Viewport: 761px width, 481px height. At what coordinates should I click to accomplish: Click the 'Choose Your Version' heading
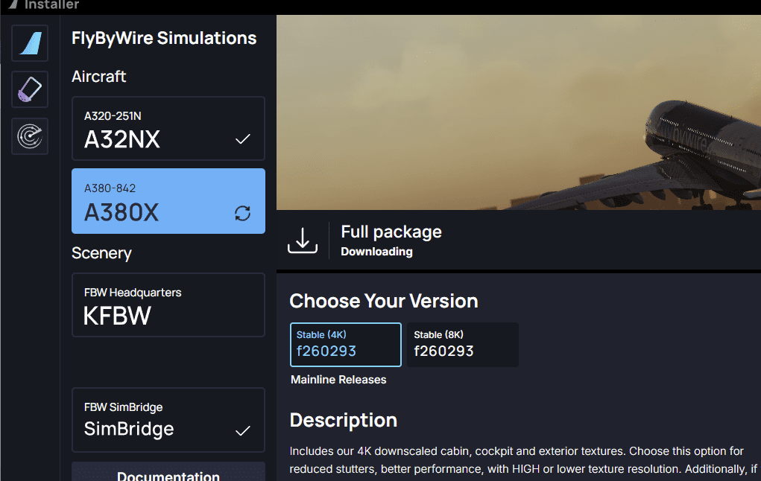[384, 301]
